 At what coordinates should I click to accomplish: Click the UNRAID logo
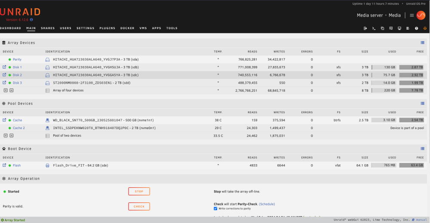20,12
